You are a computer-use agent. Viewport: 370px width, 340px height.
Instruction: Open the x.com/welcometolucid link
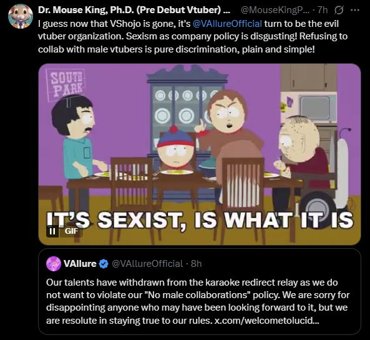pos(266,321)
